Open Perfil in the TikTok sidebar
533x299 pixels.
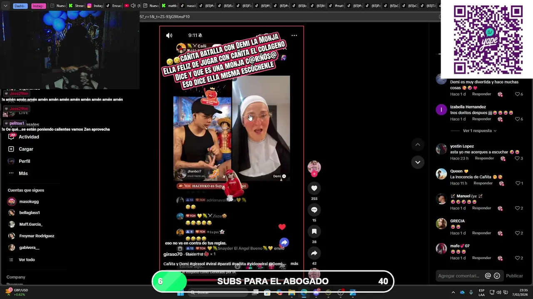19,161
